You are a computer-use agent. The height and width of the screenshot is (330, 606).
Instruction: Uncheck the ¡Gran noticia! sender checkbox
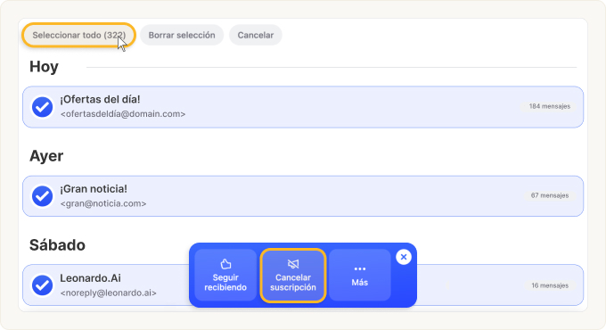42,196
